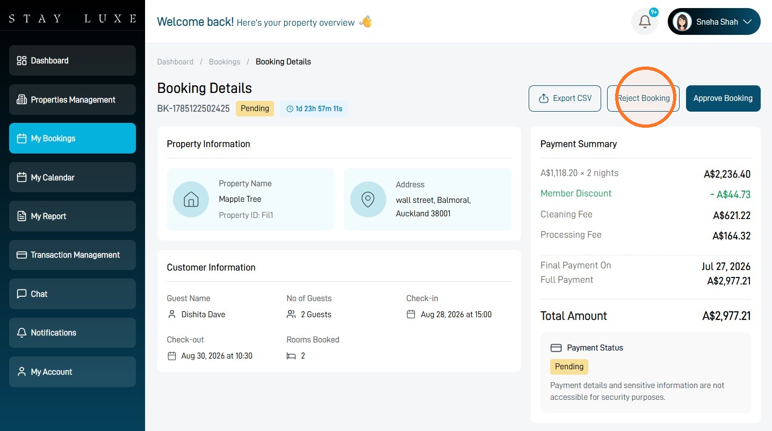Viewport: 772px width, 431px height.
Task: Click Sneha Shah profile avatar
Action: (682, 22)
